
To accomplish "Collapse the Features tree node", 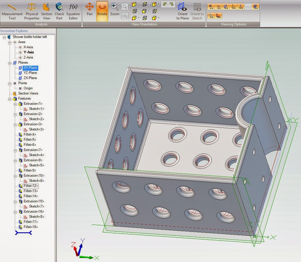I will click(x=9, y=98).
